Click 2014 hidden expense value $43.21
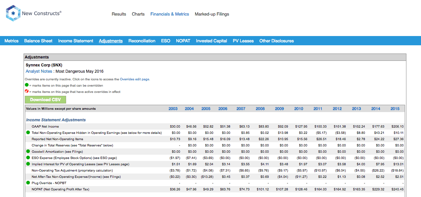421x197 pixels. [x=379, y=133]
